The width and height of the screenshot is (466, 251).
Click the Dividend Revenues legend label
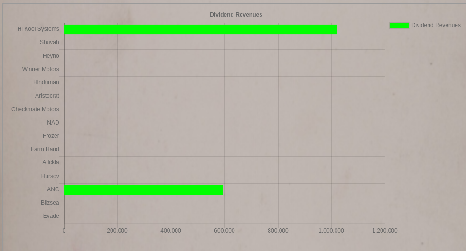coord(436,25)
